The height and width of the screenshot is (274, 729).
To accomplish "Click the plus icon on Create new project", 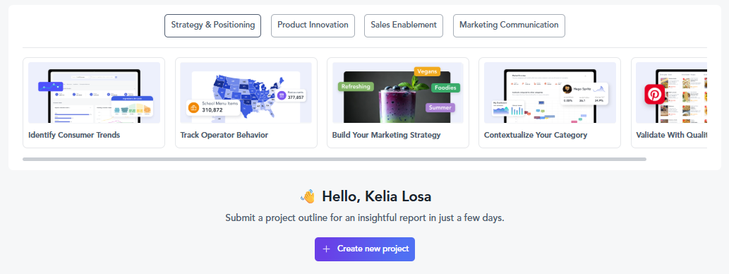I will click(326, 249).
